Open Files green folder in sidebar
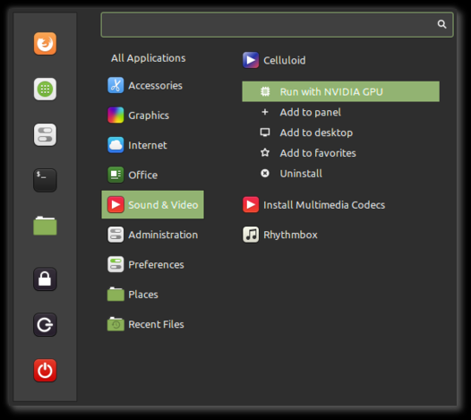This screenshot has height=420, width=471. (x=45, y=226)
